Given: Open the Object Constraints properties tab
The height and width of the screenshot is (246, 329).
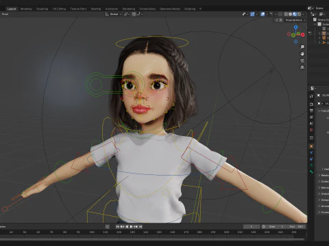Looking at the screenshot, I should 311,159.
